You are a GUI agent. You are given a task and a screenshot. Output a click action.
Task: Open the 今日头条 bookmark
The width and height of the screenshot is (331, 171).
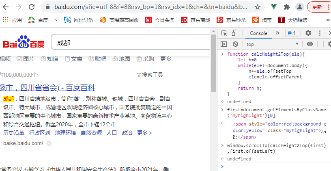[160, 20]
